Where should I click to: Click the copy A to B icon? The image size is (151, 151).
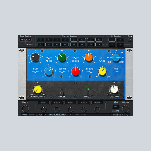click(40, 115)
